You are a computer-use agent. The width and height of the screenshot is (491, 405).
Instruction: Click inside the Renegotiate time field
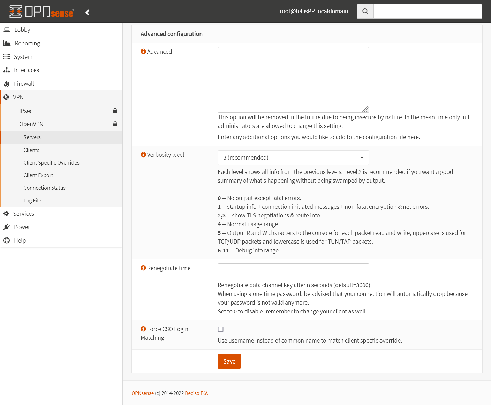coord(293,271)
